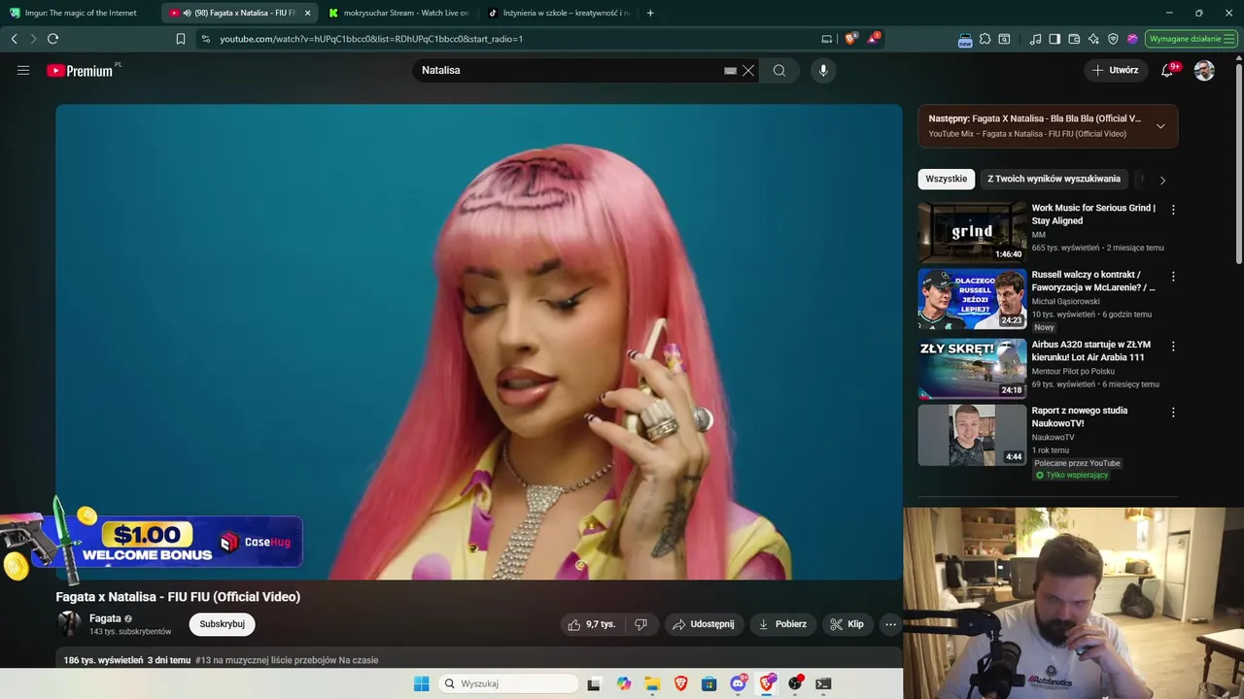Open Discord from taskbar
The height and width of the screenshot is (699, 1244).
click(739, 683)
